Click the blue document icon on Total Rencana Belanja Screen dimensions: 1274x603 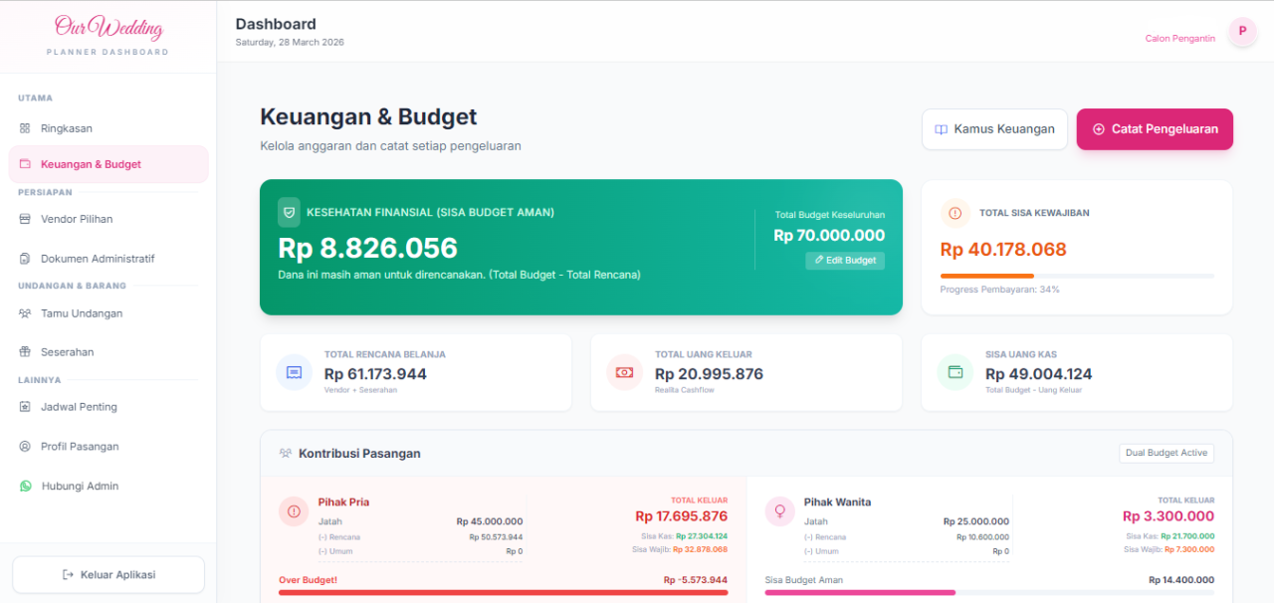click(x=292, y=371)
